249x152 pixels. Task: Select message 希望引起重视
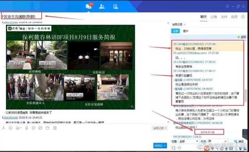(x=184, y=75)
